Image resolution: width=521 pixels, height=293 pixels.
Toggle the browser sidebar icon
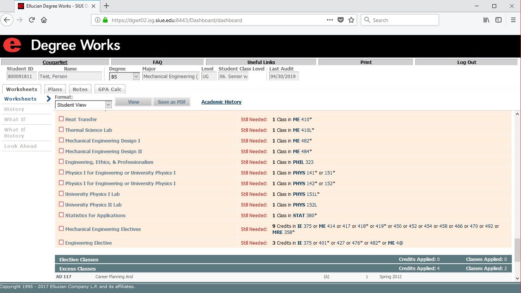(498, 20)
